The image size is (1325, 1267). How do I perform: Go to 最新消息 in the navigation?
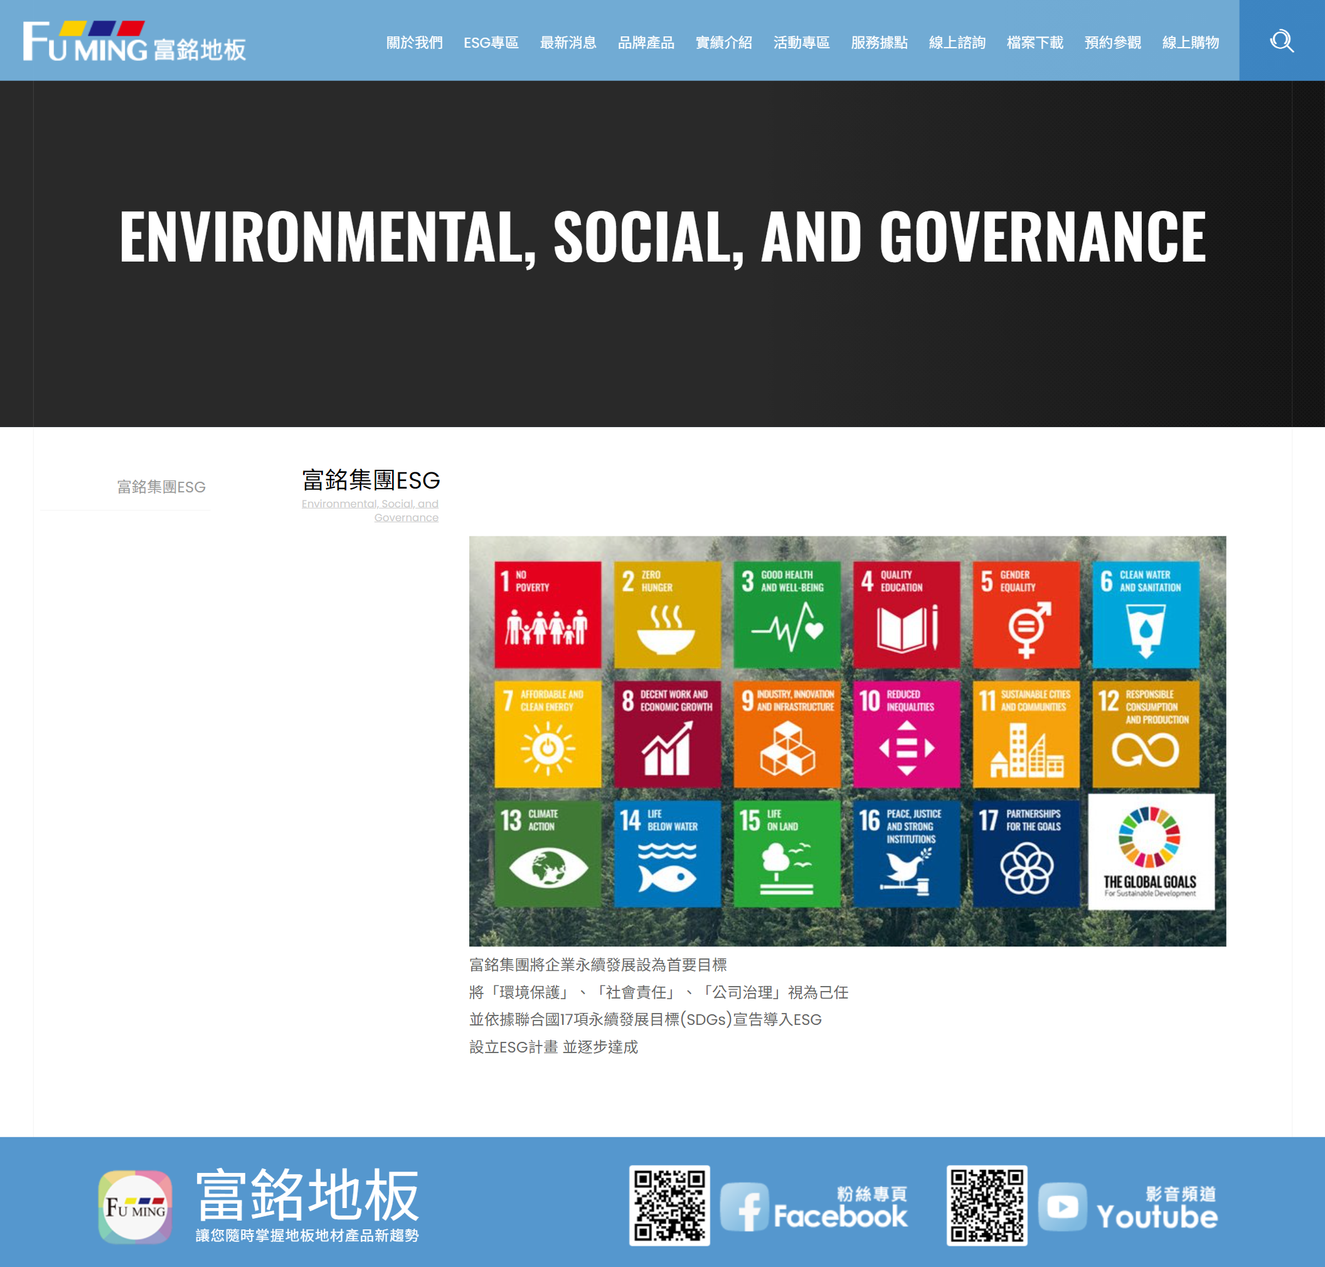(x=568, y=43)
